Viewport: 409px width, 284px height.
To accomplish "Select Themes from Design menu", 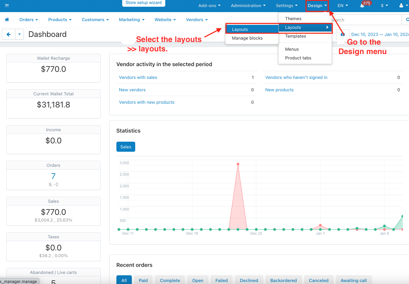I will click(x=293, y=19).
